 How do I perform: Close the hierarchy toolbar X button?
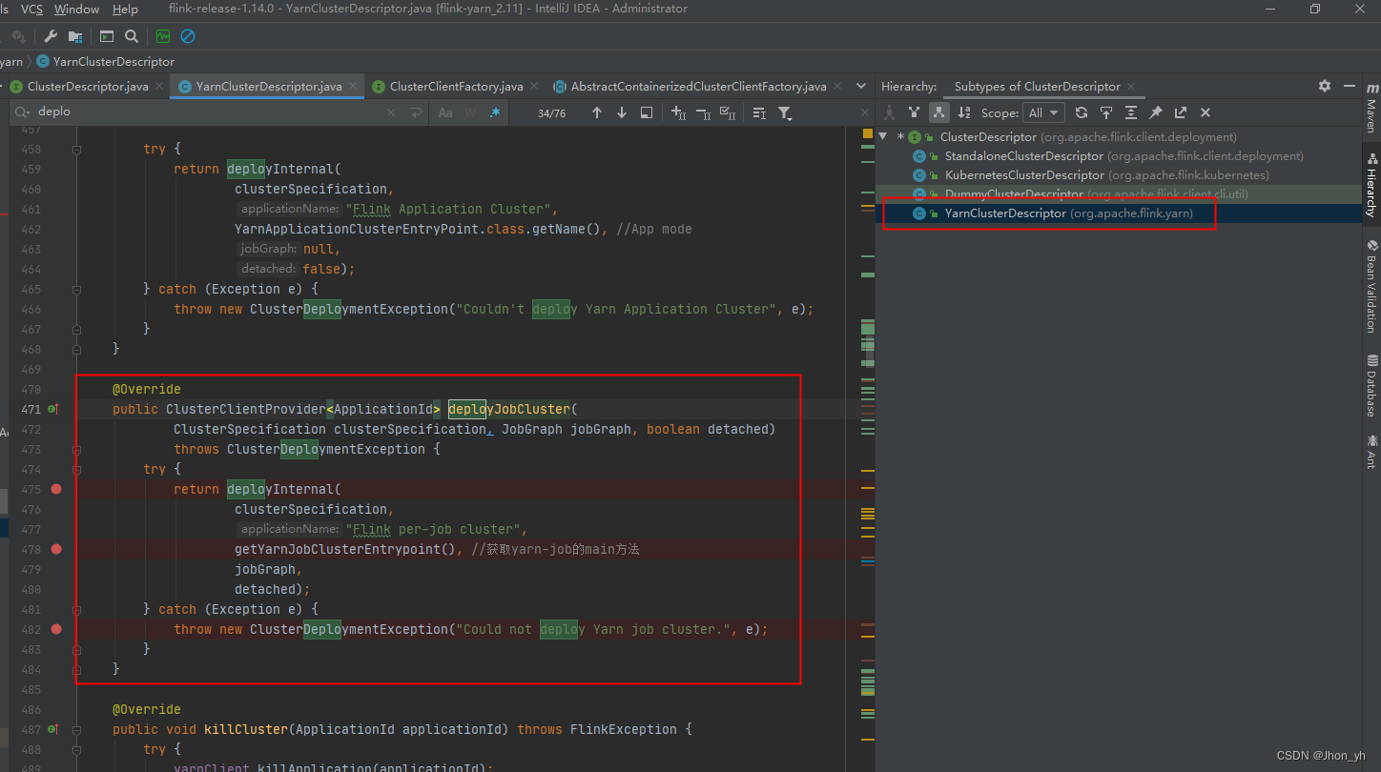coord(1206,112)
